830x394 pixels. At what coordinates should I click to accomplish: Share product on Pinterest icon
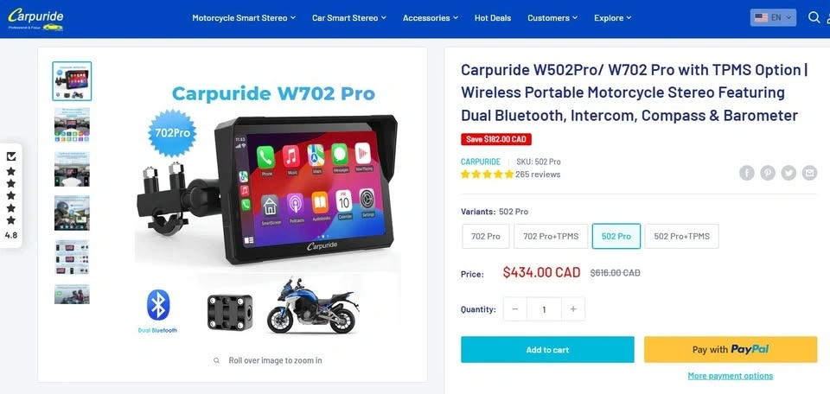pos(768,173)
